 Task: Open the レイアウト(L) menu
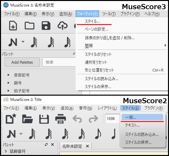pyautogui.click(x=107, y=108)
